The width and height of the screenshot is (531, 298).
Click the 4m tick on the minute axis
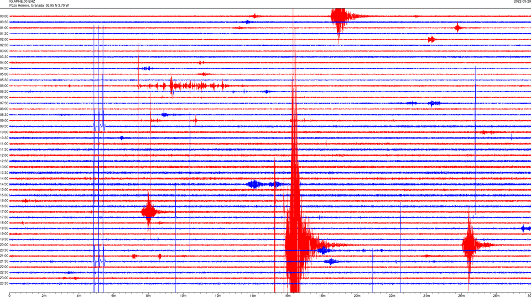tap(79, 296)
